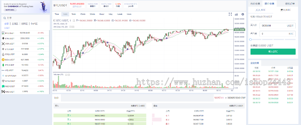Click the BCH coin icon
Viewport: 301px width, 125px height.
point(3,60)
